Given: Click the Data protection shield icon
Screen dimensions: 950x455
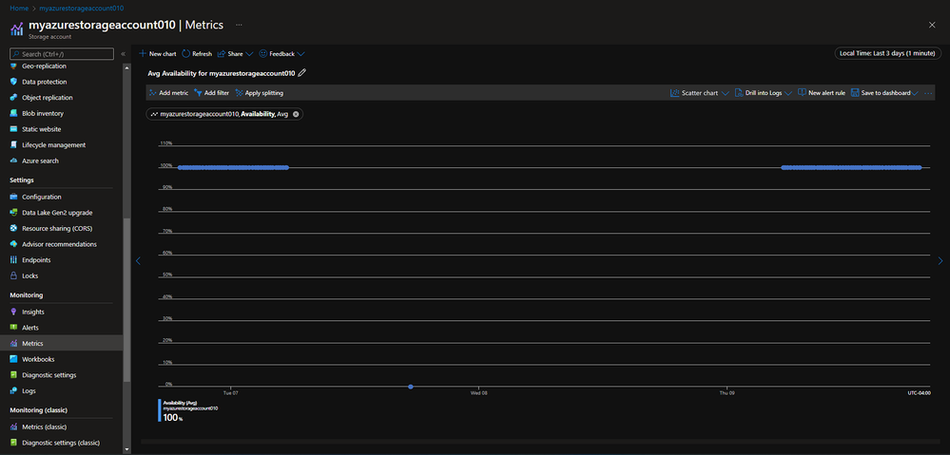Looking at the screenshot, I should (14, 82).
